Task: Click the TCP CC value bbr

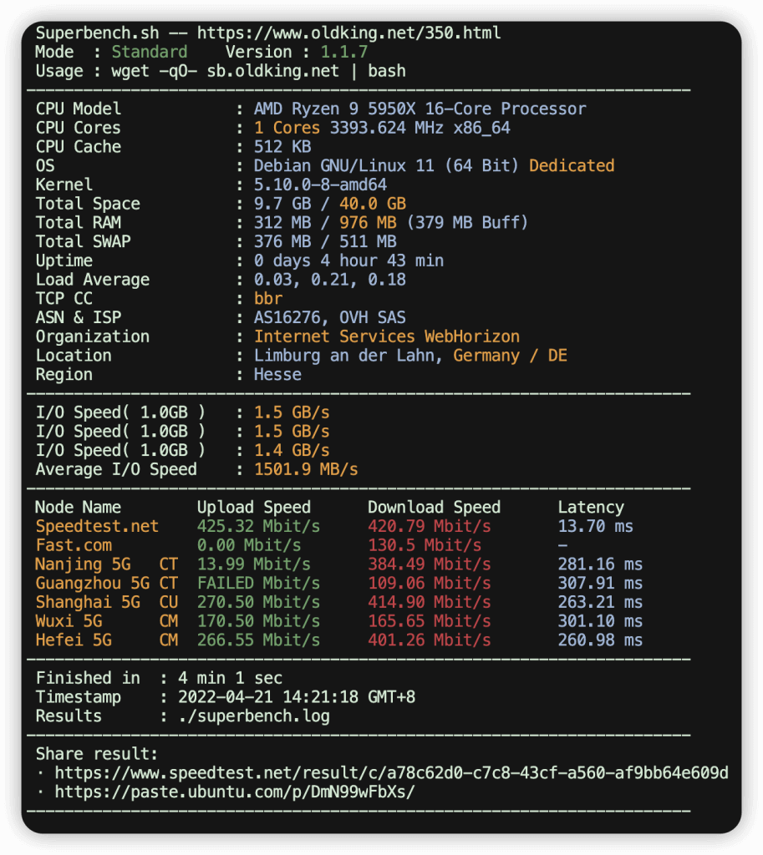Action: click(x=268, y=298)
